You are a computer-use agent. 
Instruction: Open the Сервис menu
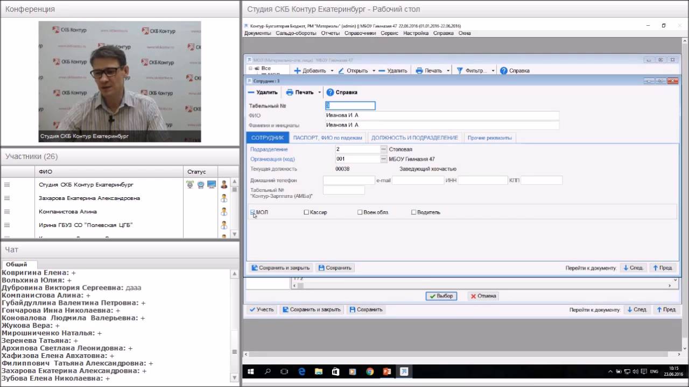click(x=389, y=33)
